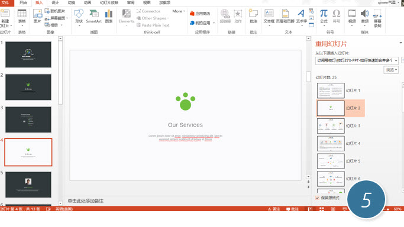Click Paste Plain Text in think-cell
The width and height of the screenshot is (404, 227).
[153, 25]
